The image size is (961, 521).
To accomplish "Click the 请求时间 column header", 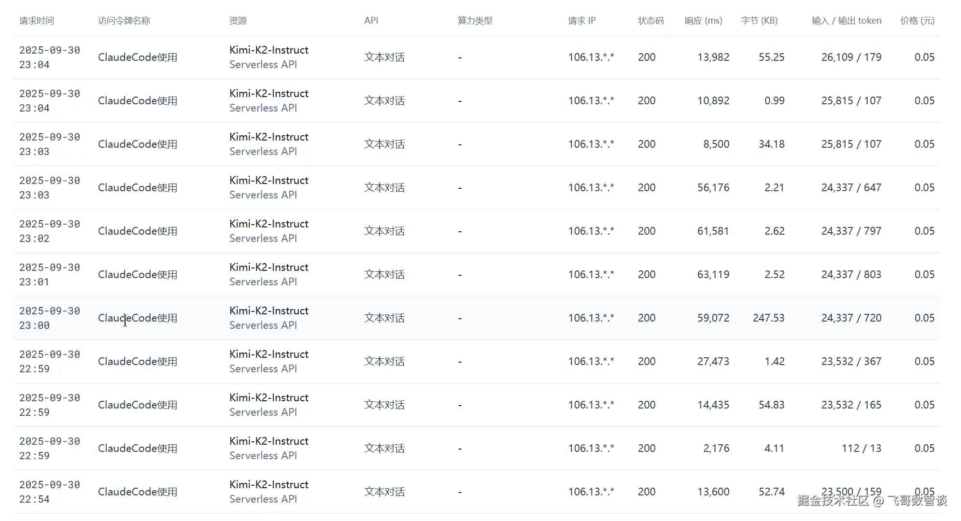I will [x=37, y=21].
